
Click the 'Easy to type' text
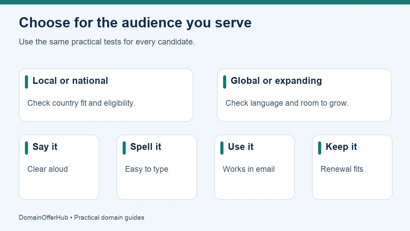(147, 169)
